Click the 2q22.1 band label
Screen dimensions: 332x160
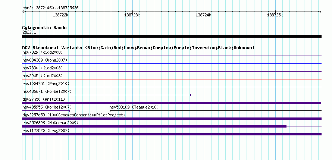(29, 32)
